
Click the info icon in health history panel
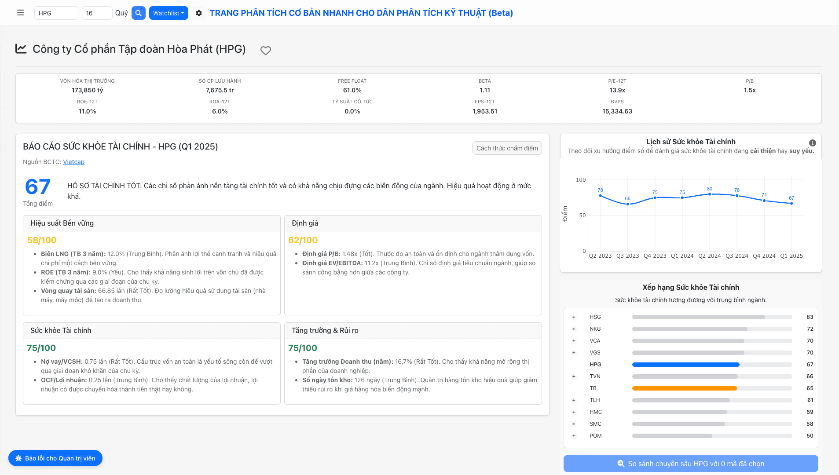812,143
